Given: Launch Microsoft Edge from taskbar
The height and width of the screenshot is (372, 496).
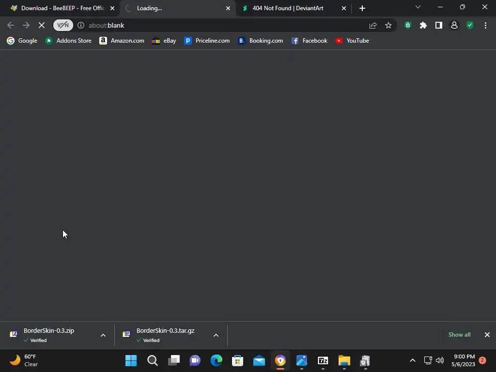Looking at the screenshot, I should coord(217,360).
